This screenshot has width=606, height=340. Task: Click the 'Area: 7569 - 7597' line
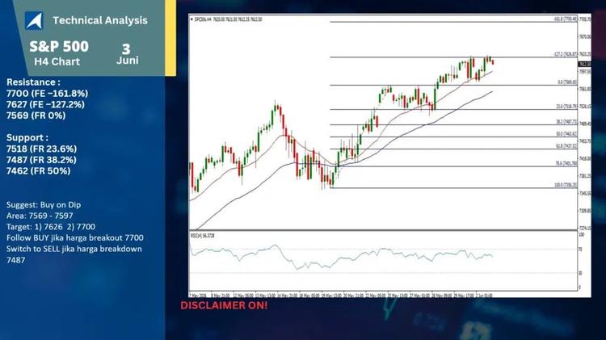click(x=40, y=216)
